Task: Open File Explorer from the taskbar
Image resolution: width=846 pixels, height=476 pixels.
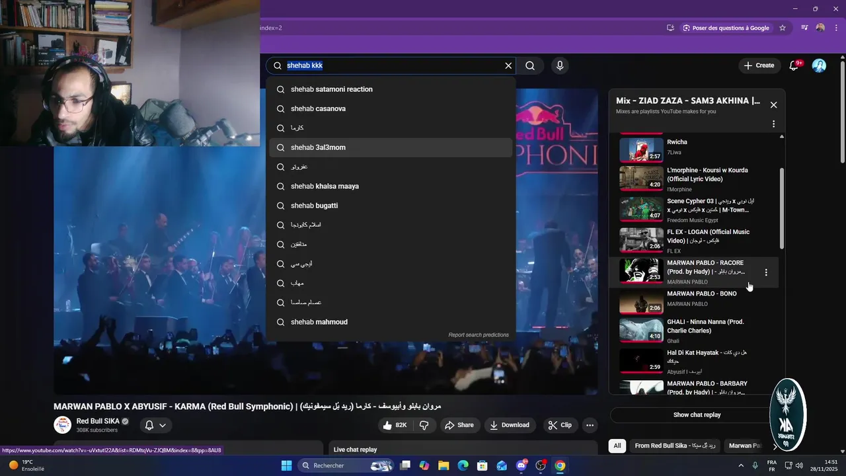Action: [x=443, y=465]
